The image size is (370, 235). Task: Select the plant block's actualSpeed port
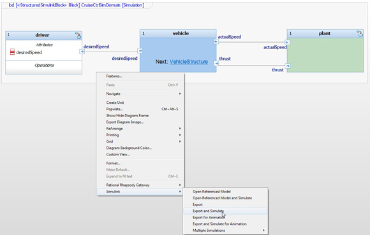287,43
